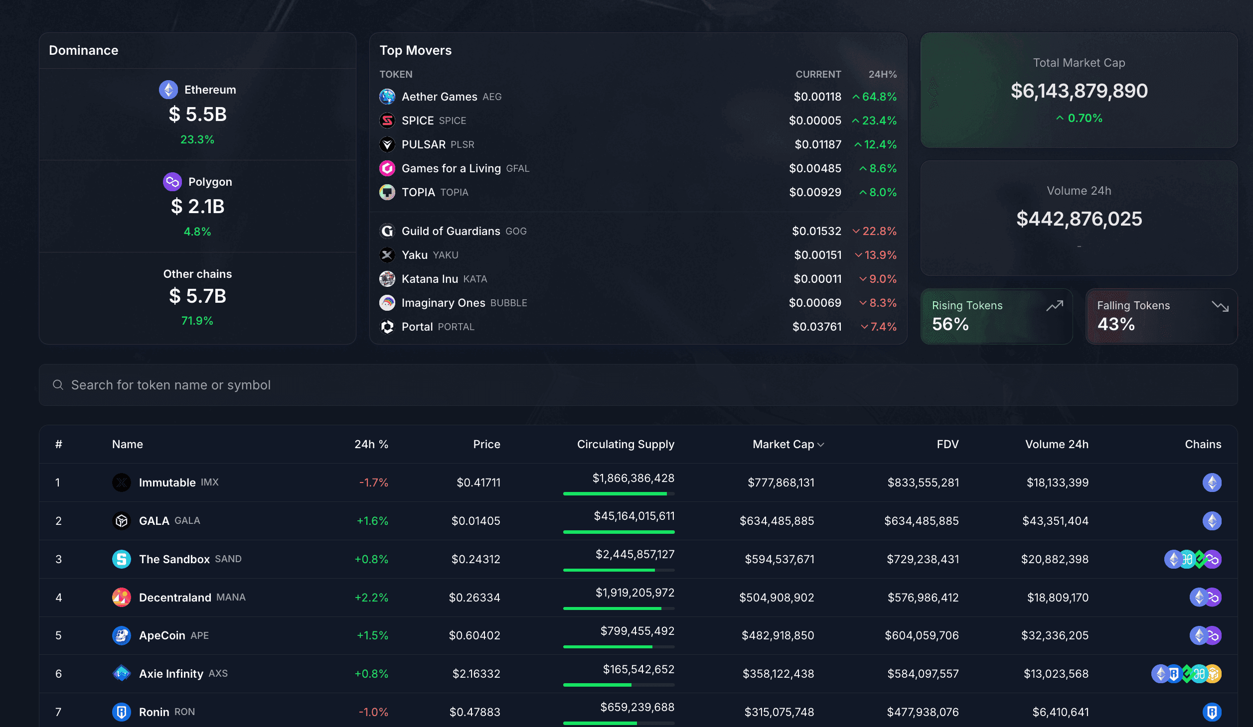Image resolution: width=1253 pixels, height=727 pixels.
Task: Click GALA circulating supply progress bar
Action: (619, 532)
